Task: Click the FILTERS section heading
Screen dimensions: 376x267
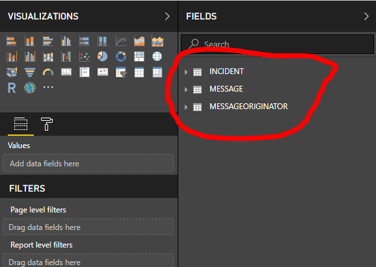Action: (27, 188)
